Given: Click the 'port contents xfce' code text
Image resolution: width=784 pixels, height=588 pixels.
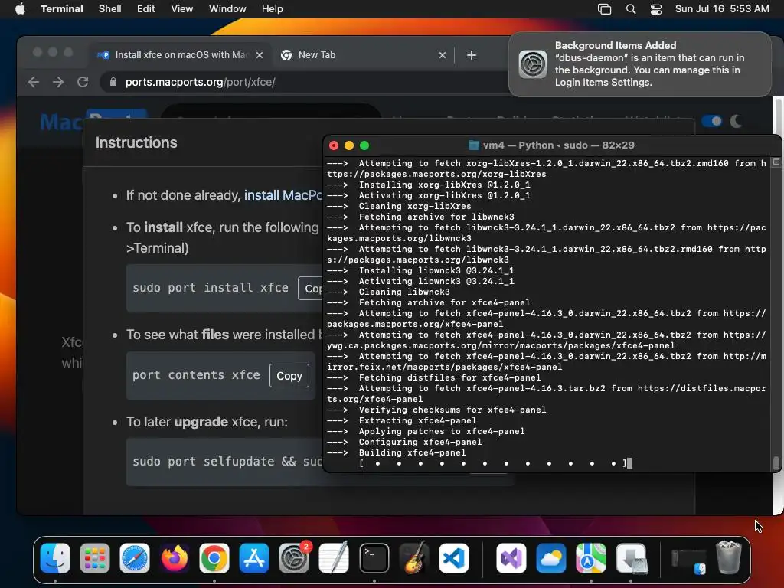Looking at the screenshot, I should coord(196,375).
